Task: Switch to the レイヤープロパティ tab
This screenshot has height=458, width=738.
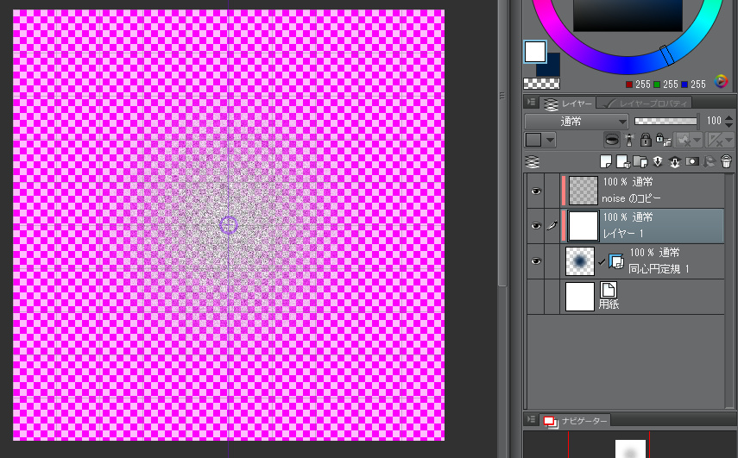Action: (647, 103)
